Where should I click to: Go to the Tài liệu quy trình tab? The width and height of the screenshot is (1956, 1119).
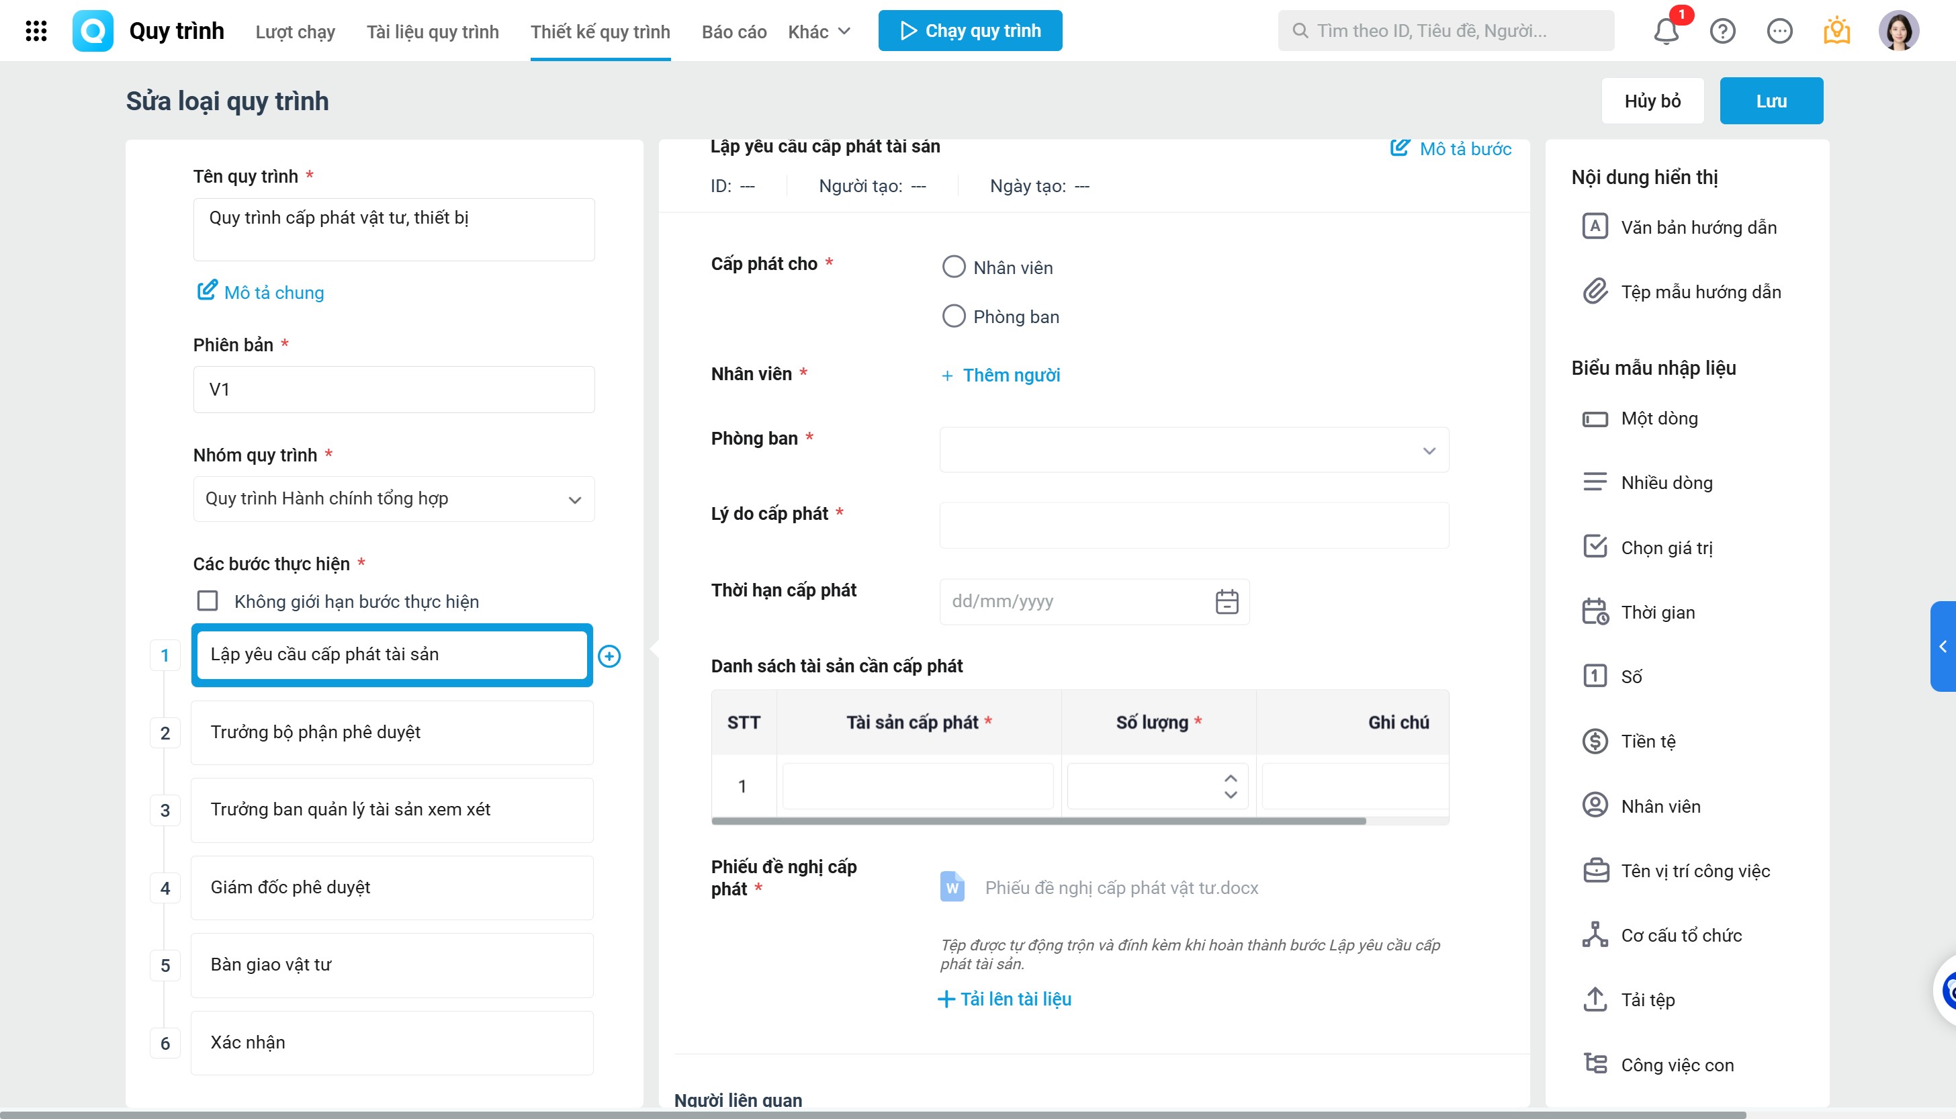pos(433,32)
